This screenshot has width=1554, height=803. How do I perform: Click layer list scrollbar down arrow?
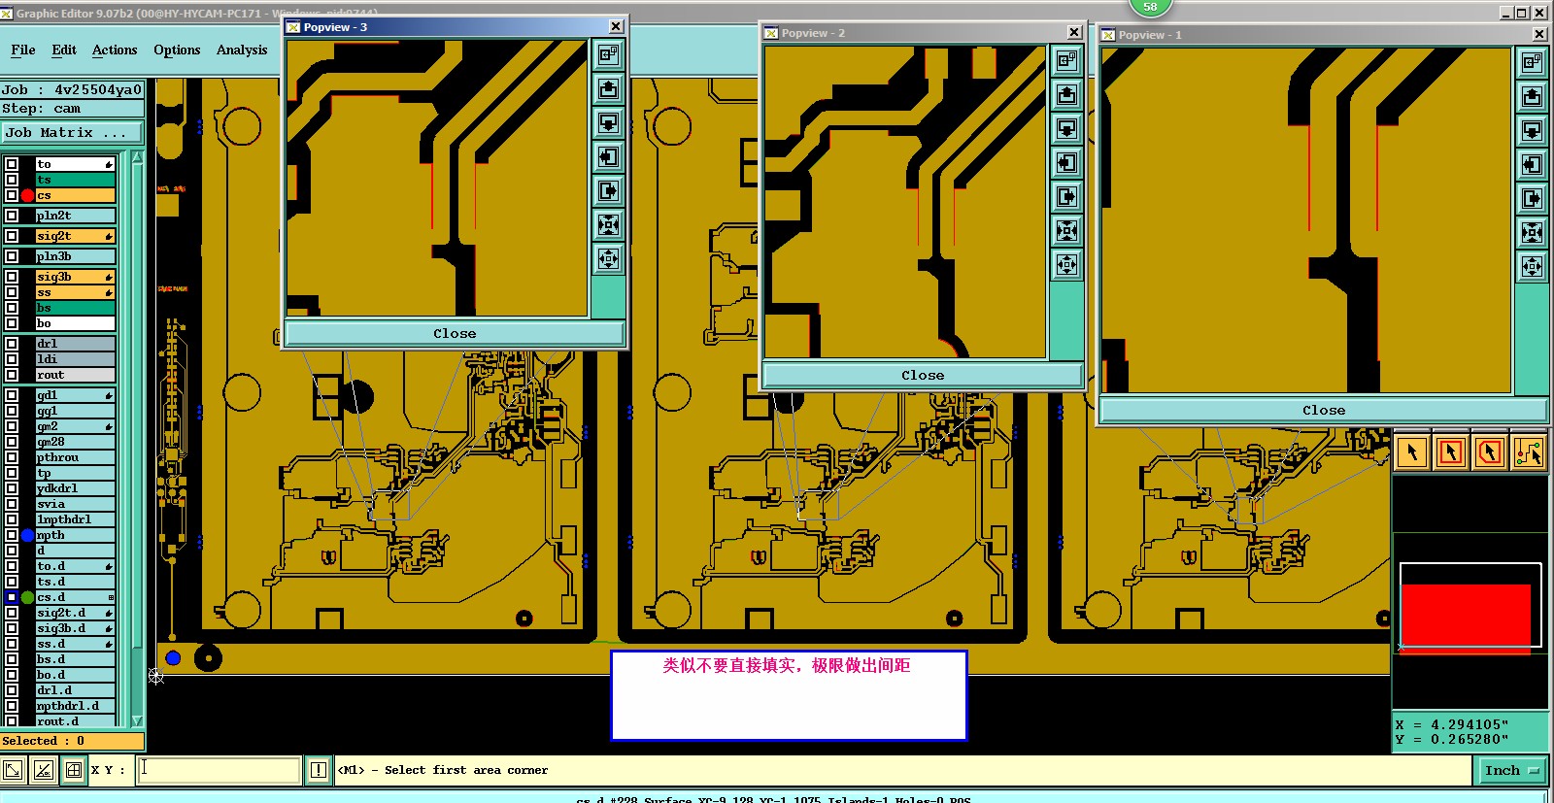click(x=137, y=720)
